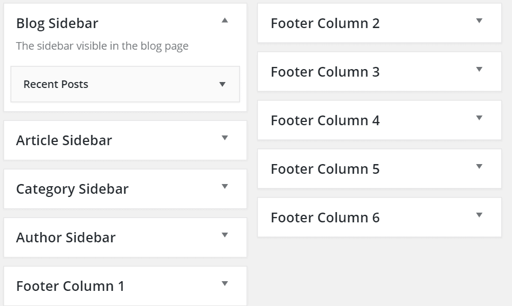Click the Blog Sidebar title
Screen dimensions: 512x306
57,23
